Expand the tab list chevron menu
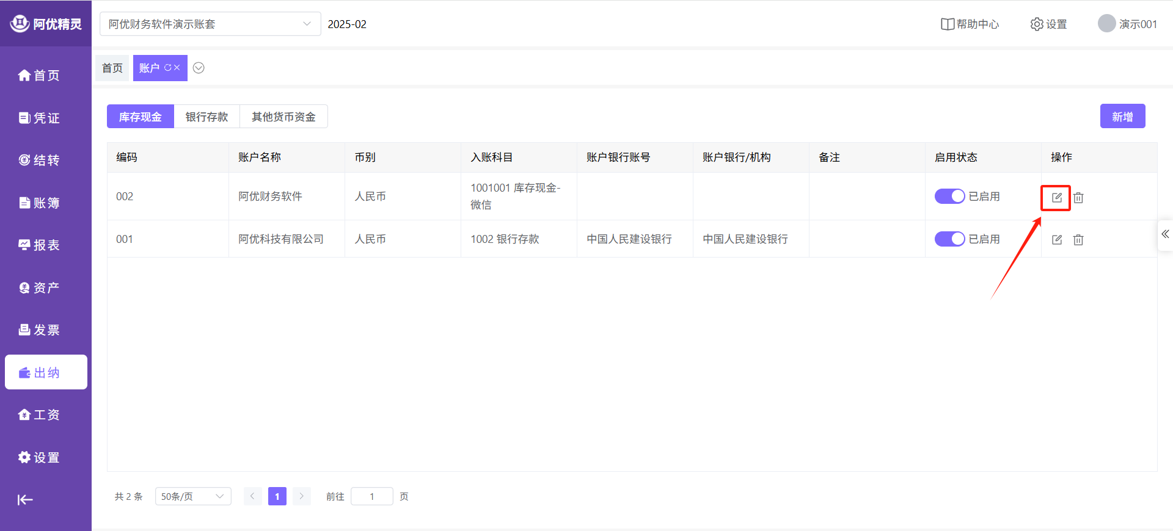This screenshot has width=1173, height=531. coord(199,68)
